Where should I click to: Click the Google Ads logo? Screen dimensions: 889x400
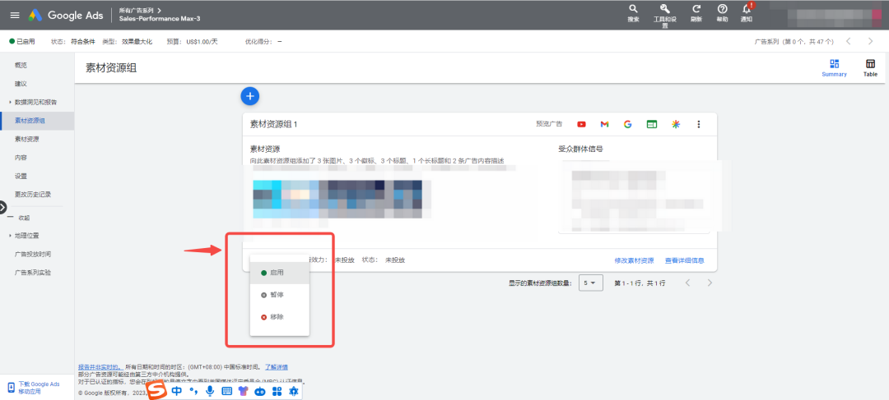point(66,16)
